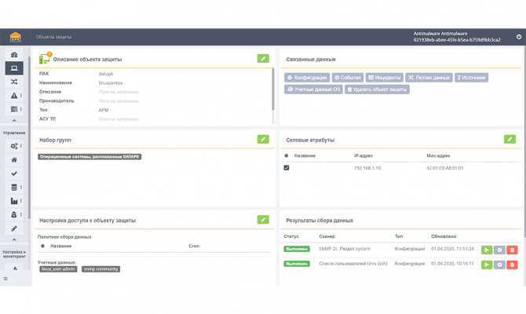The width and height of the screenshot is (526, 314).
Task: Run the SNMP 2c system scan
Action: [x=487, y=250]
